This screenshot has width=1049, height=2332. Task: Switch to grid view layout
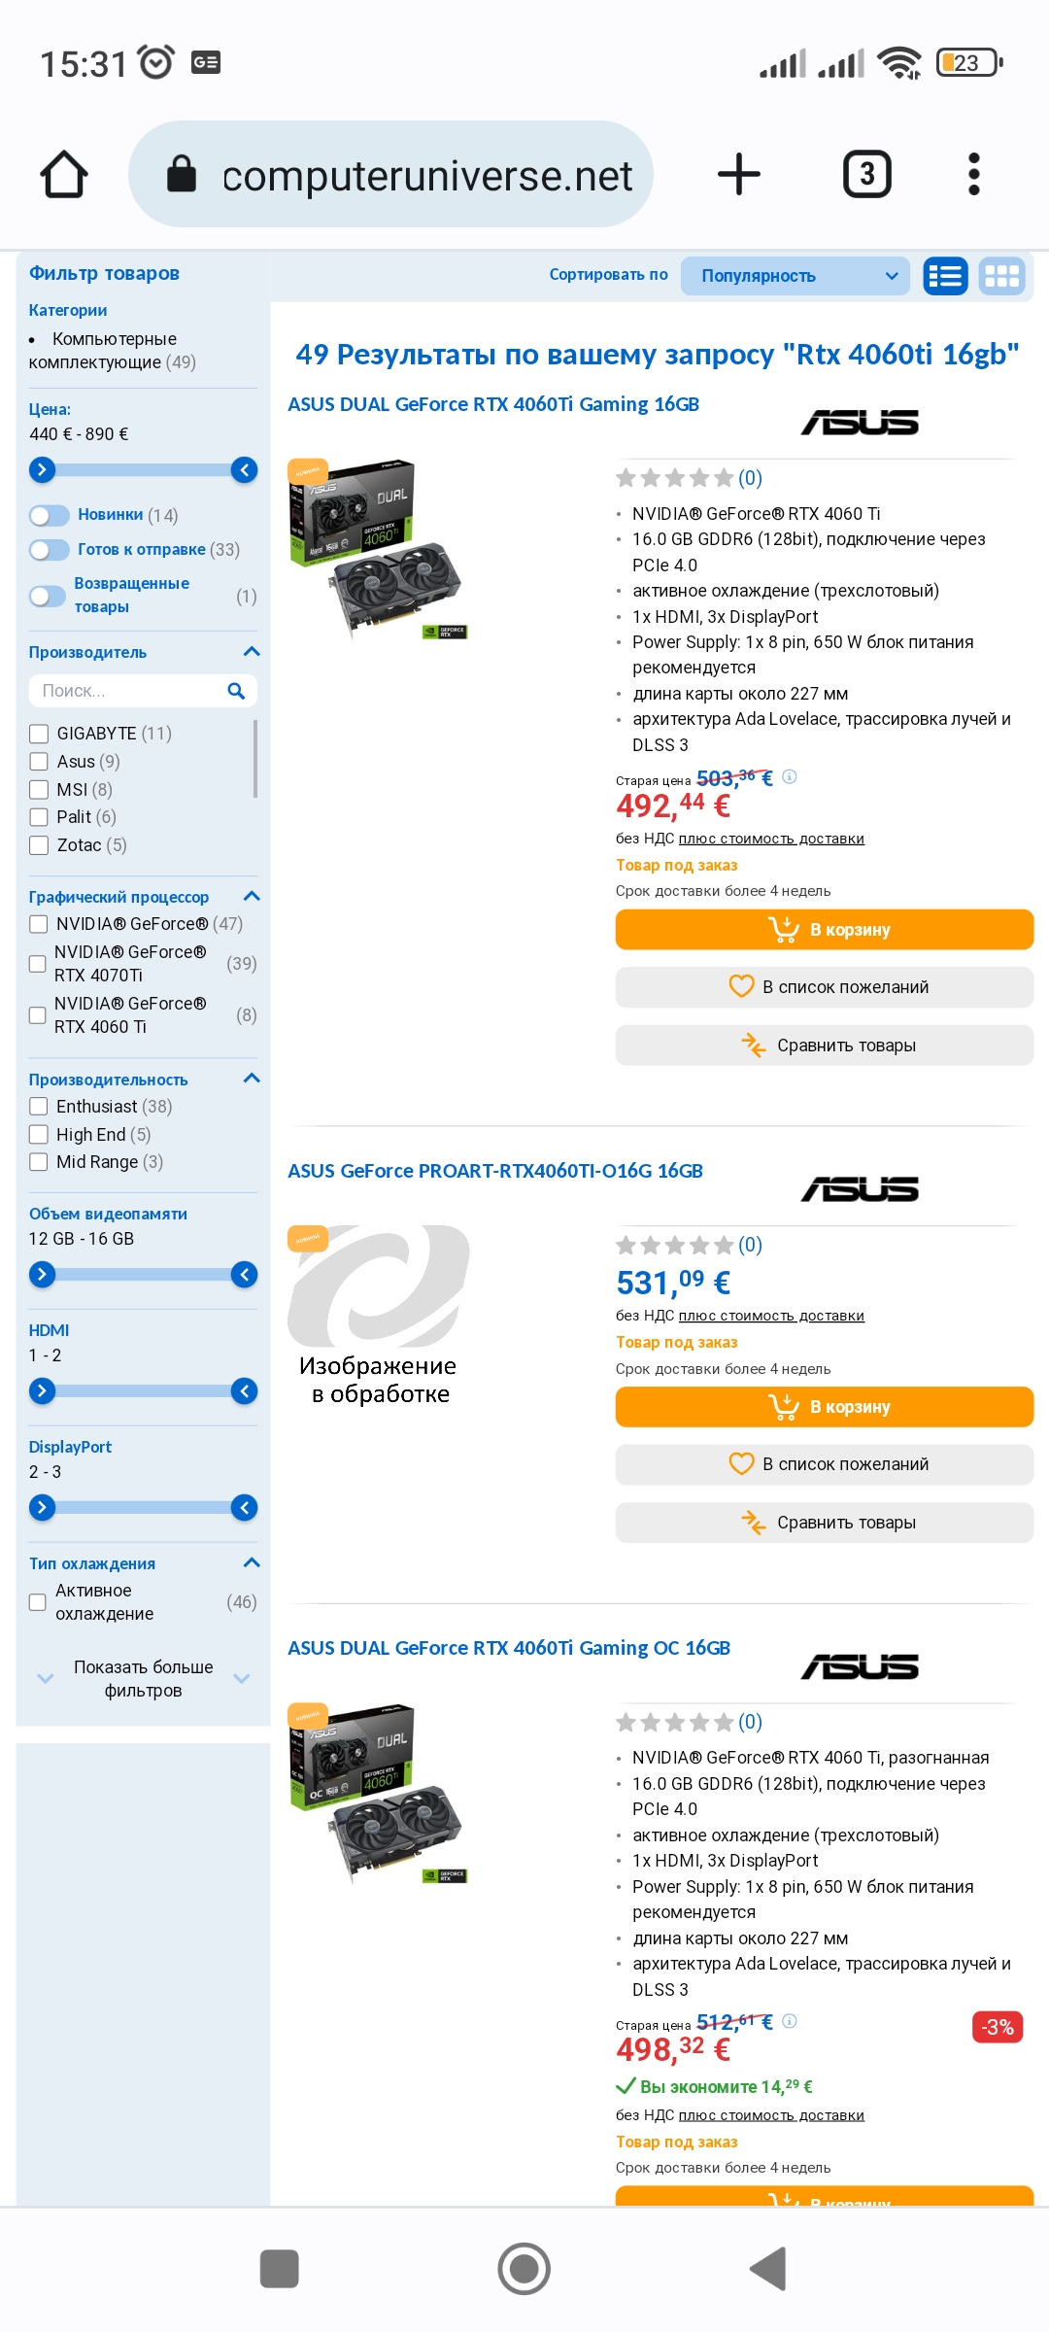(x=1001, y=277)
